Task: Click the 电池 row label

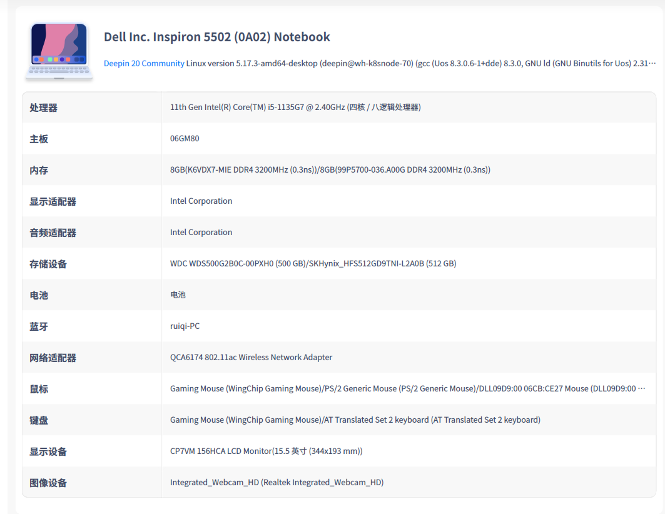Action: coord(39,295)
